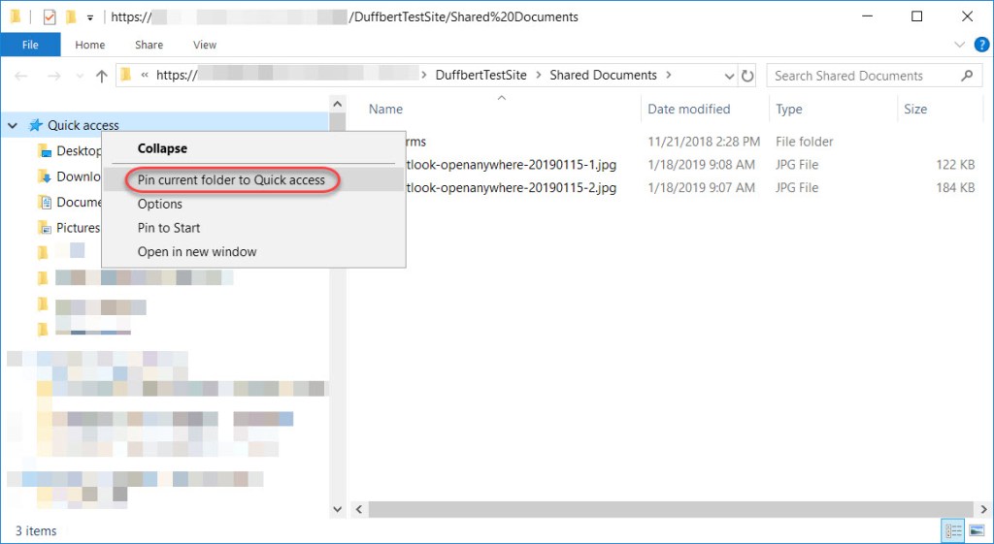994x544 pixels.
Task: Go up one level with Up arrow
Action: (101, 76)
